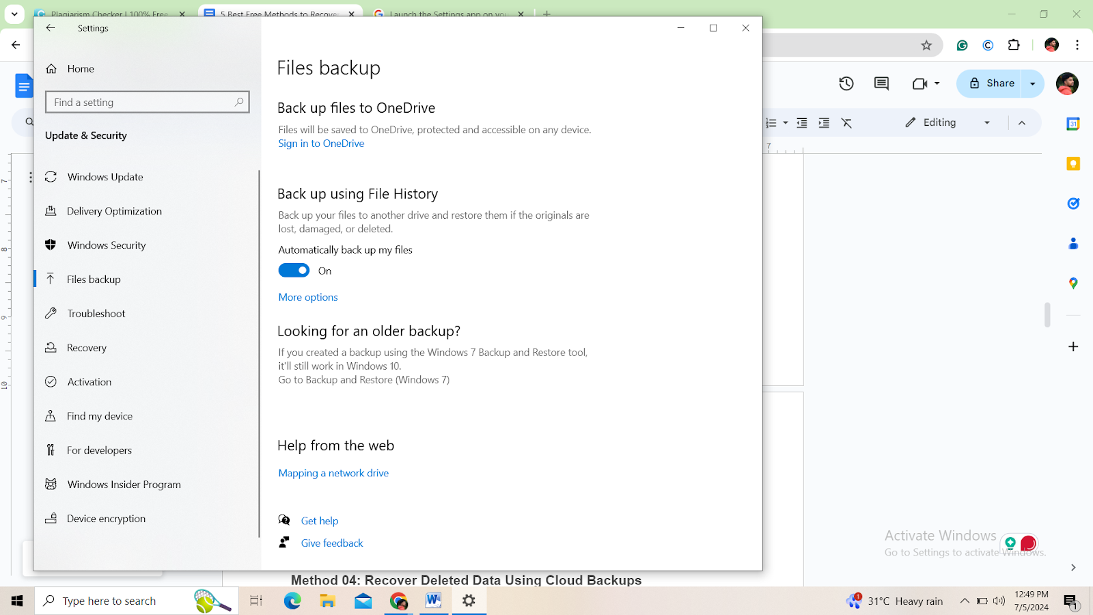Click the Settings back arrow icon

(x=51, y=28)
